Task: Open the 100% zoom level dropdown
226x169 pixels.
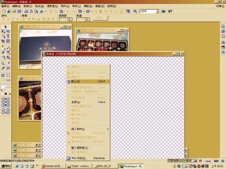Action: coord(158,11)
